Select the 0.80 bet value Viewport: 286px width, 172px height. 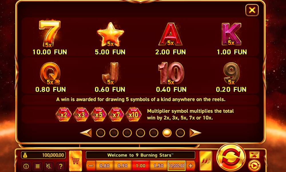(x=104, y=166)
